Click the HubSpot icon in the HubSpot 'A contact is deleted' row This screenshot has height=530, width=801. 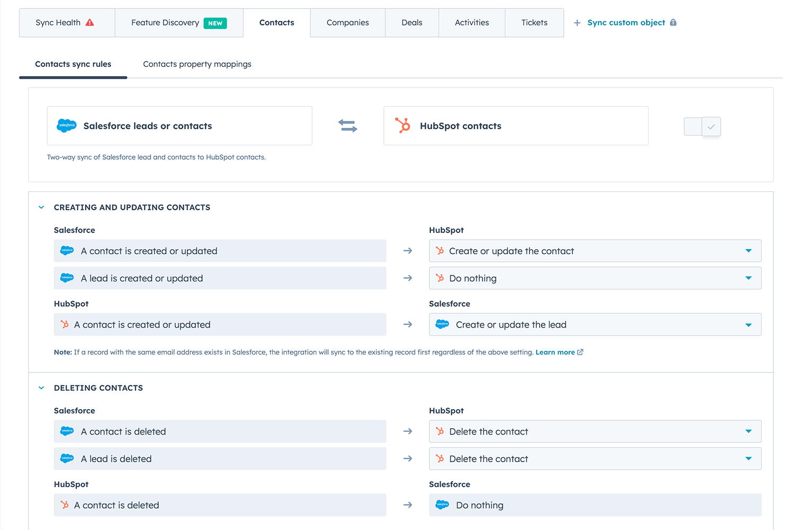(65, 505)
